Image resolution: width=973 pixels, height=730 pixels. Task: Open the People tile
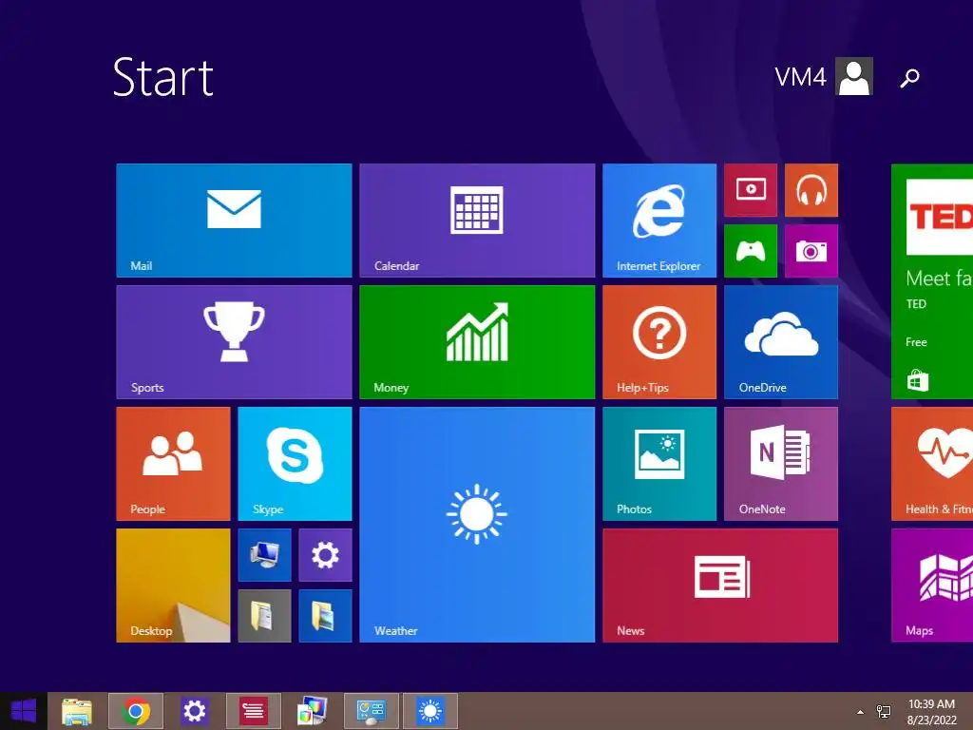[x=173, y=464]
